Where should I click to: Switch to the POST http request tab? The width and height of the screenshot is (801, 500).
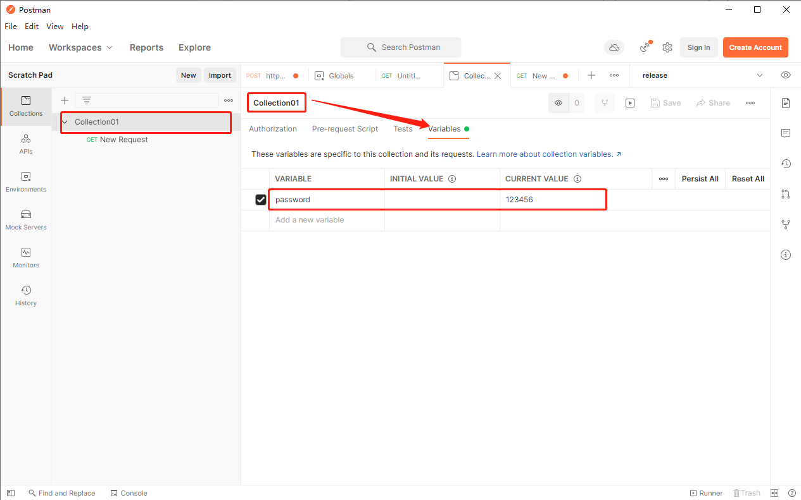click(275, 76)
